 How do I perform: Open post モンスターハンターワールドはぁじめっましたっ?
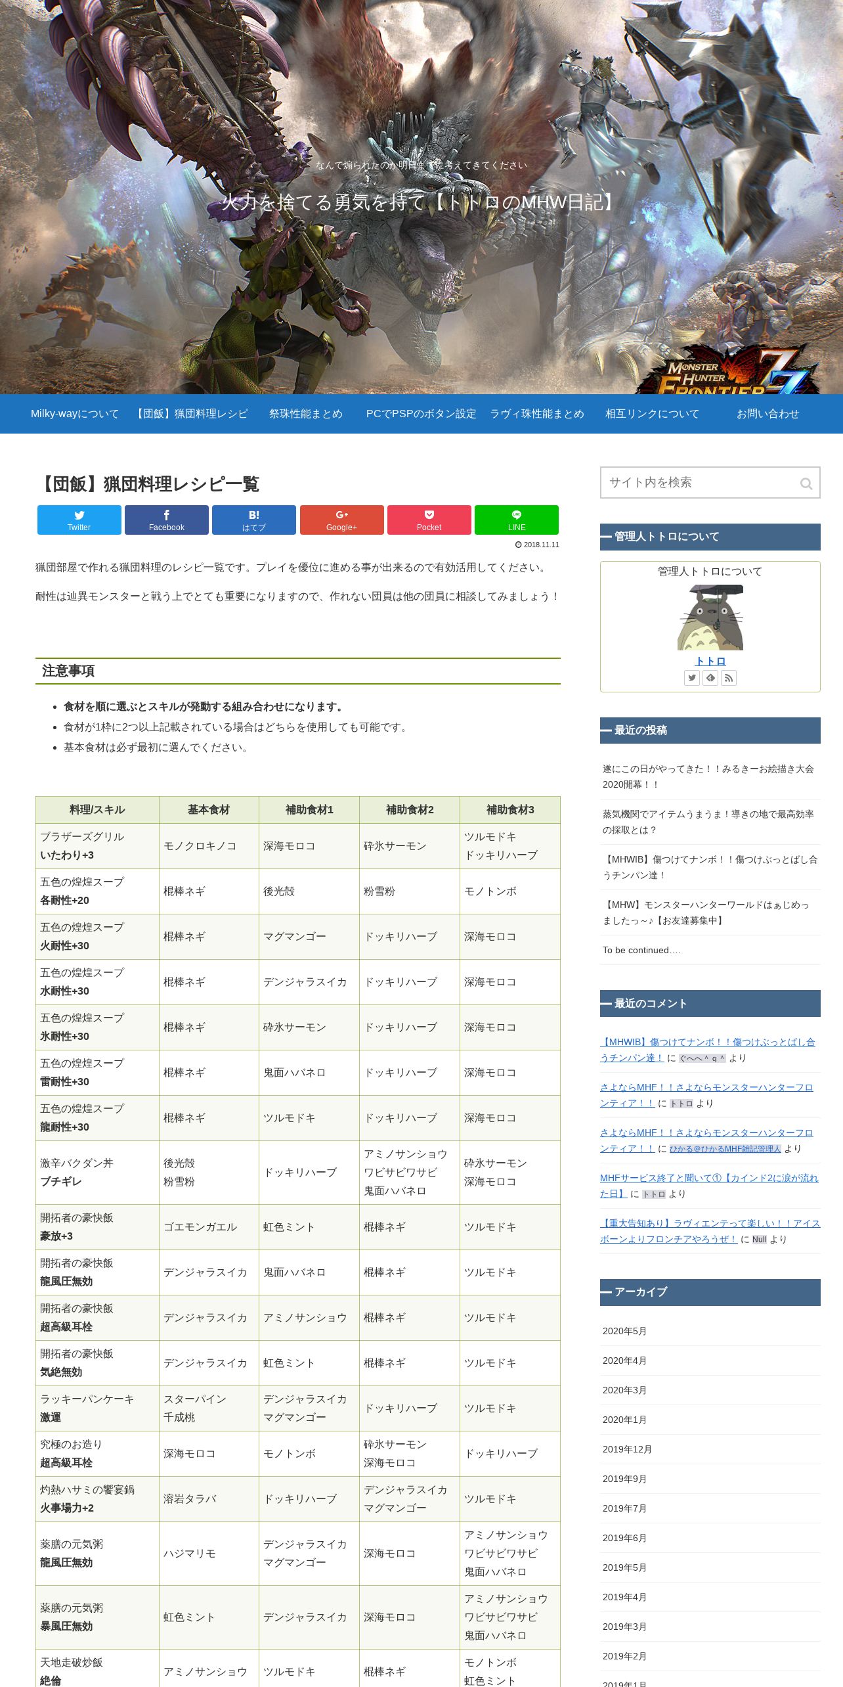click(x=710, y=912)
